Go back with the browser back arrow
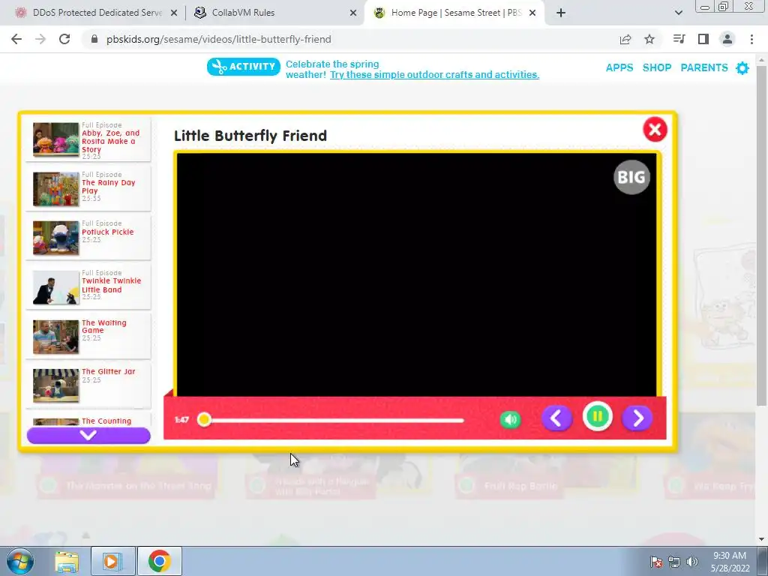Image resolution: width=768 pixels, height=576 pixels. 16,39
